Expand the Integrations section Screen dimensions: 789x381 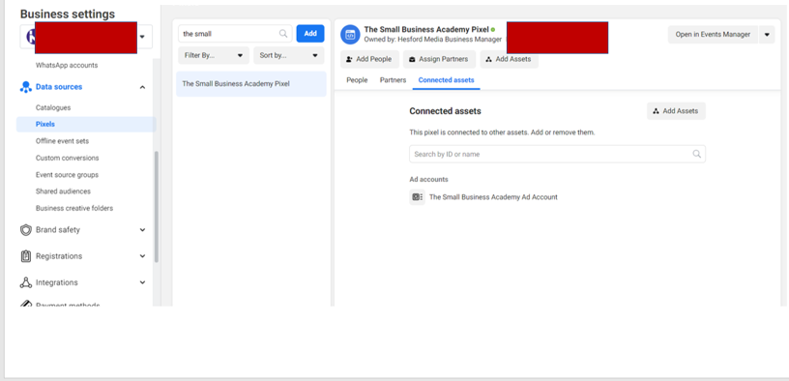pos(142,282)
